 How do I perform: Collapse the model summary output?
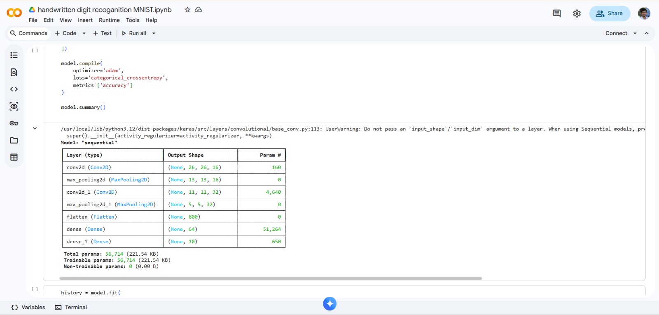coord(35,128)
